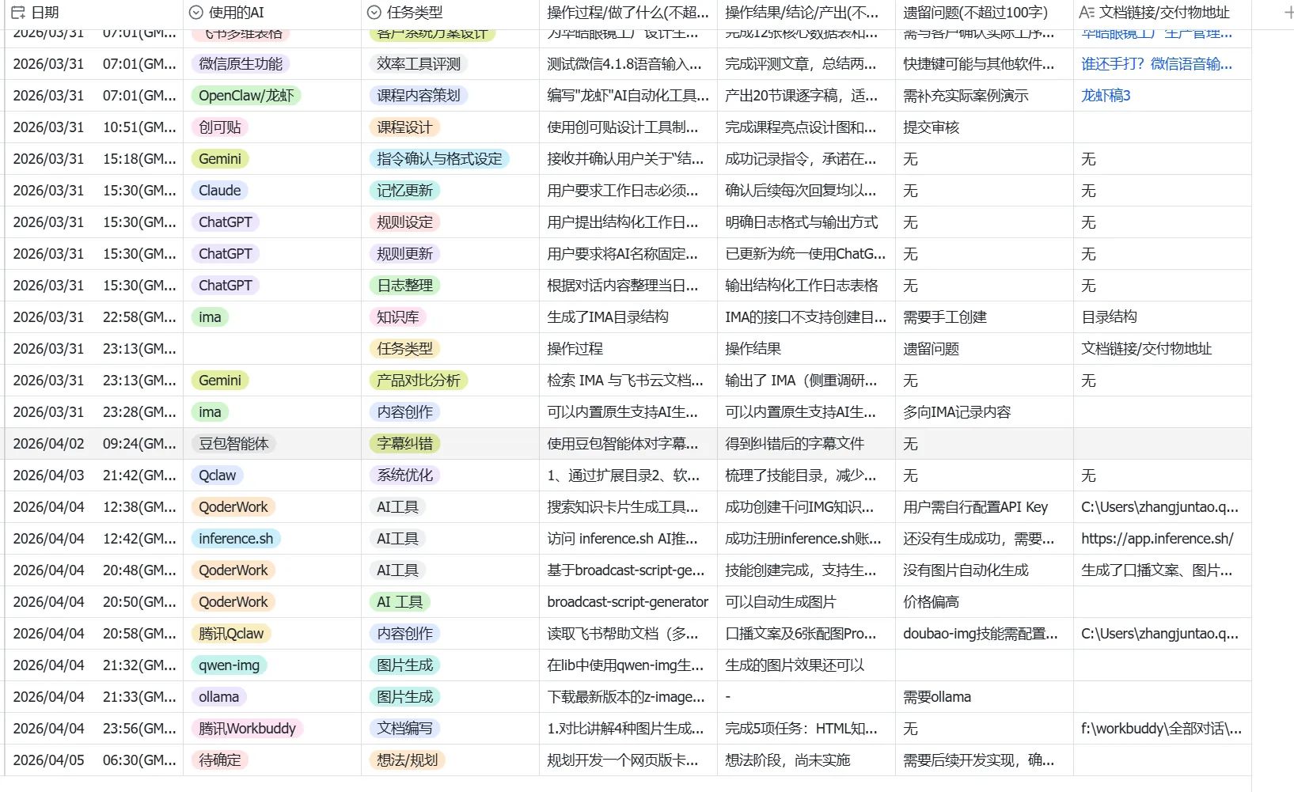Select the 提交审核 cell

[985, 127]
